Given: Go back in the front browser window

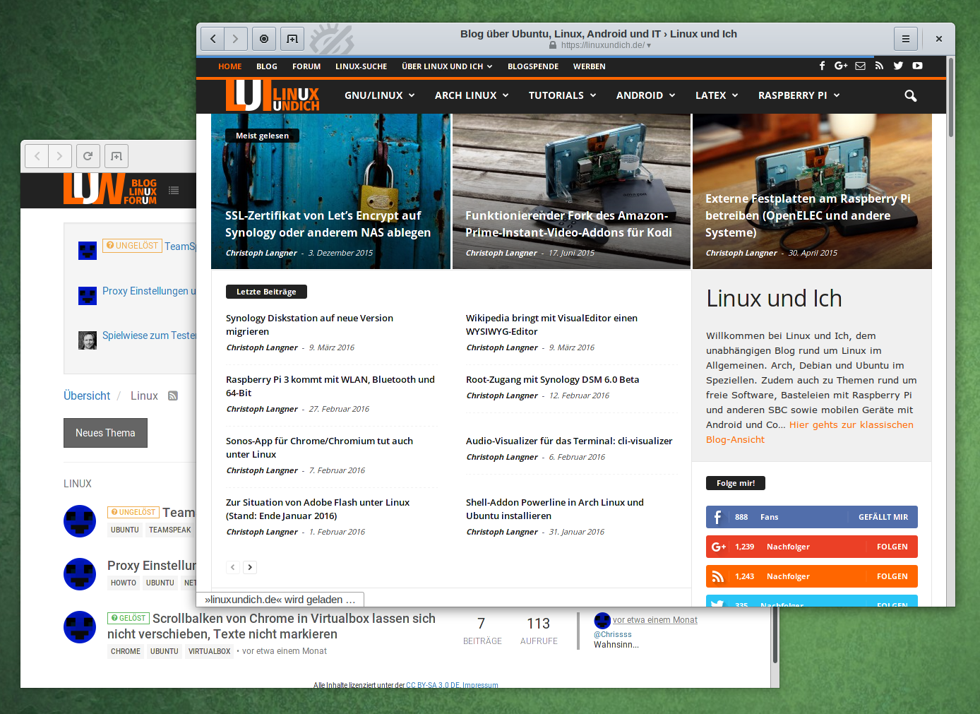Looking at the screenshot, I should click(213, 39).
